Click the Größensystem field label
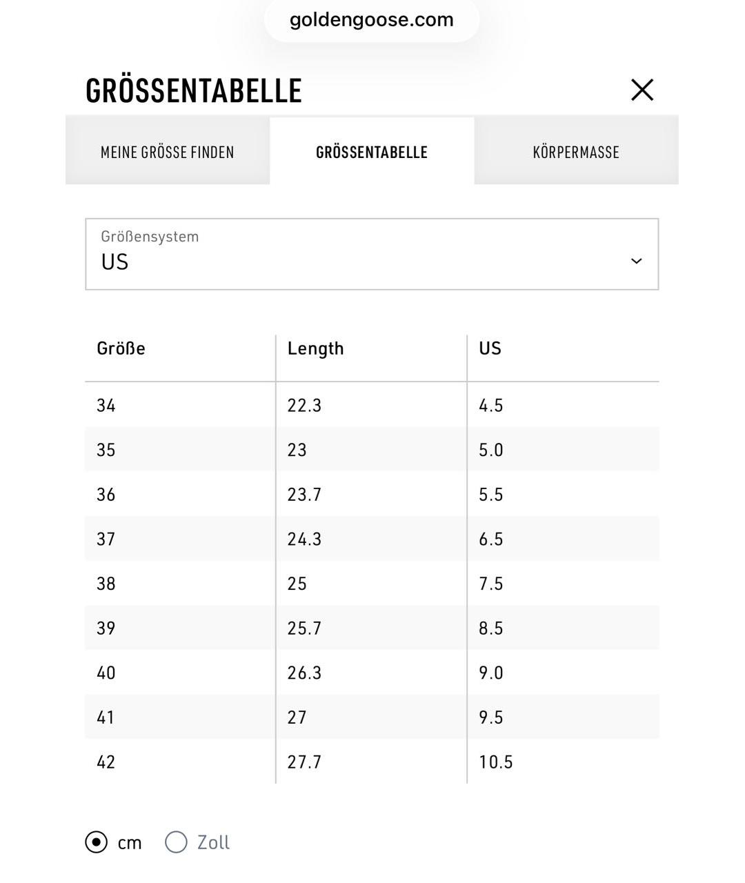 (150, 237)
